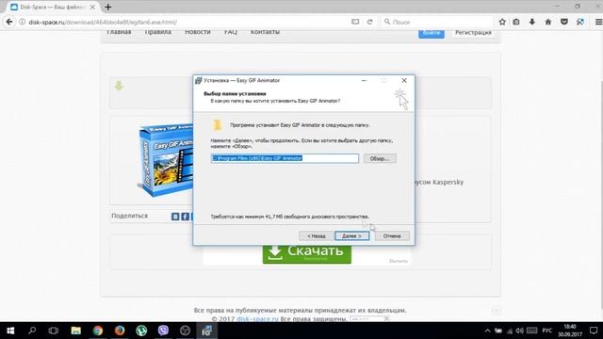
Task: Open OBS Studio from the taskbar
Action: pyautogui.click(x=186, y=331)
